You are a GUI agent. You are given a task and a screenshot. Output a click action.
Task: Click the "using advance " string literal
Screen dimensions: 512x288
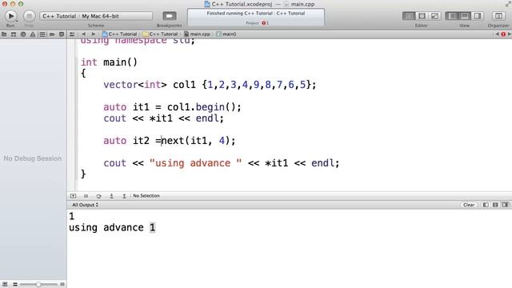click(x=195, y=163)
